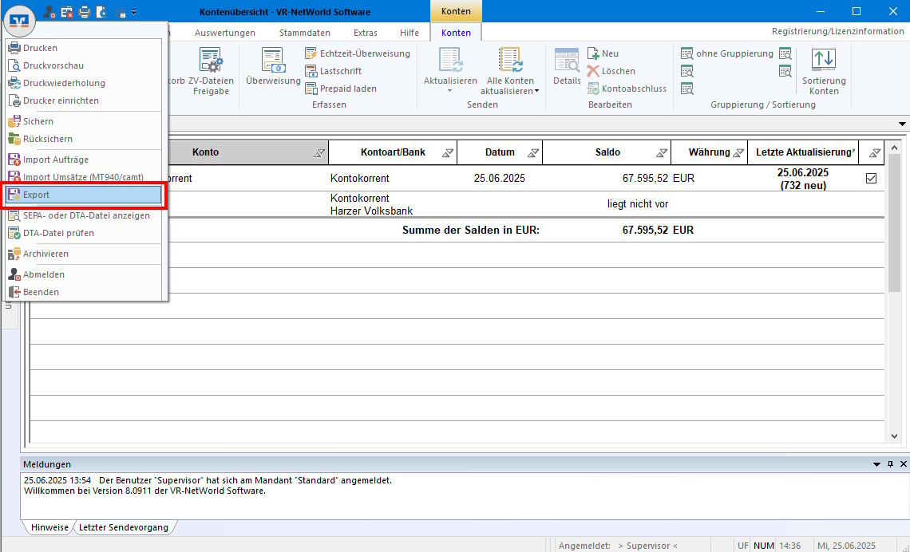The height and width of the screenshot is (552, 910).
Task: Choose Import Aufträge
Action: click(84, 160)
